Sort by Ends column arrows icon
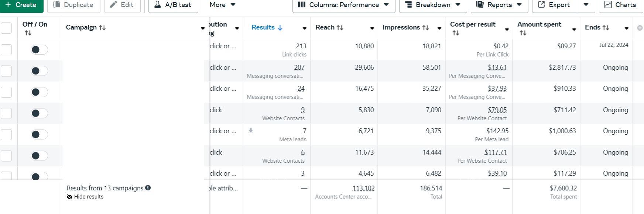 pyautogui.click(x=606, y=28)
